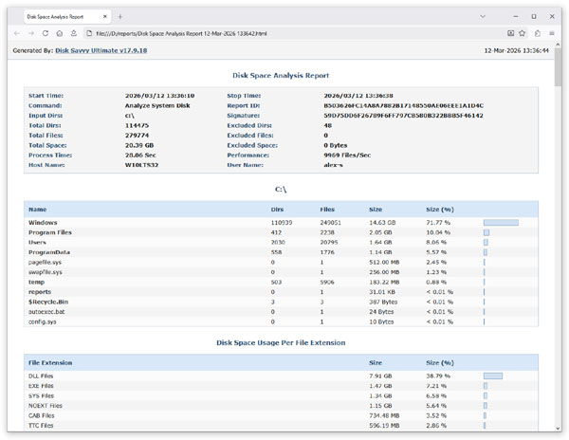Select the Windows directory row name
This screenshot has height=440, width=569.
[x=43, y=223]
